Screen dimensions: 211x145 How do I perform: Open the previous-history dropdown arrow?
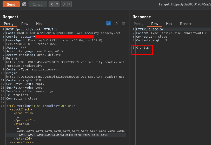(57, 4)
